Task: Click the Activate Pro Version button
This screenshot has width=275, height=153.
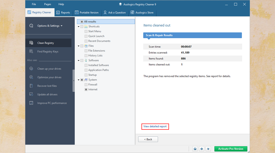Action: (x=231, y=149)
